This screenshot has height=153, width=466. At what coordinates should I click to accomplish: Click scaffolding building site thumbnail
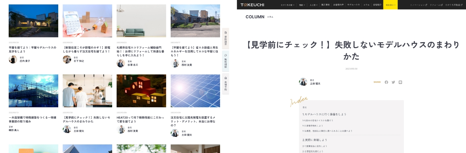click(x=33, y=91)
